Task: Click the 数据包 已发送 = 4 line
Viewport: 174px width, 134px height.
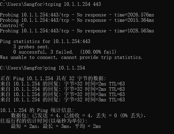Action: (x=78, y=116)
